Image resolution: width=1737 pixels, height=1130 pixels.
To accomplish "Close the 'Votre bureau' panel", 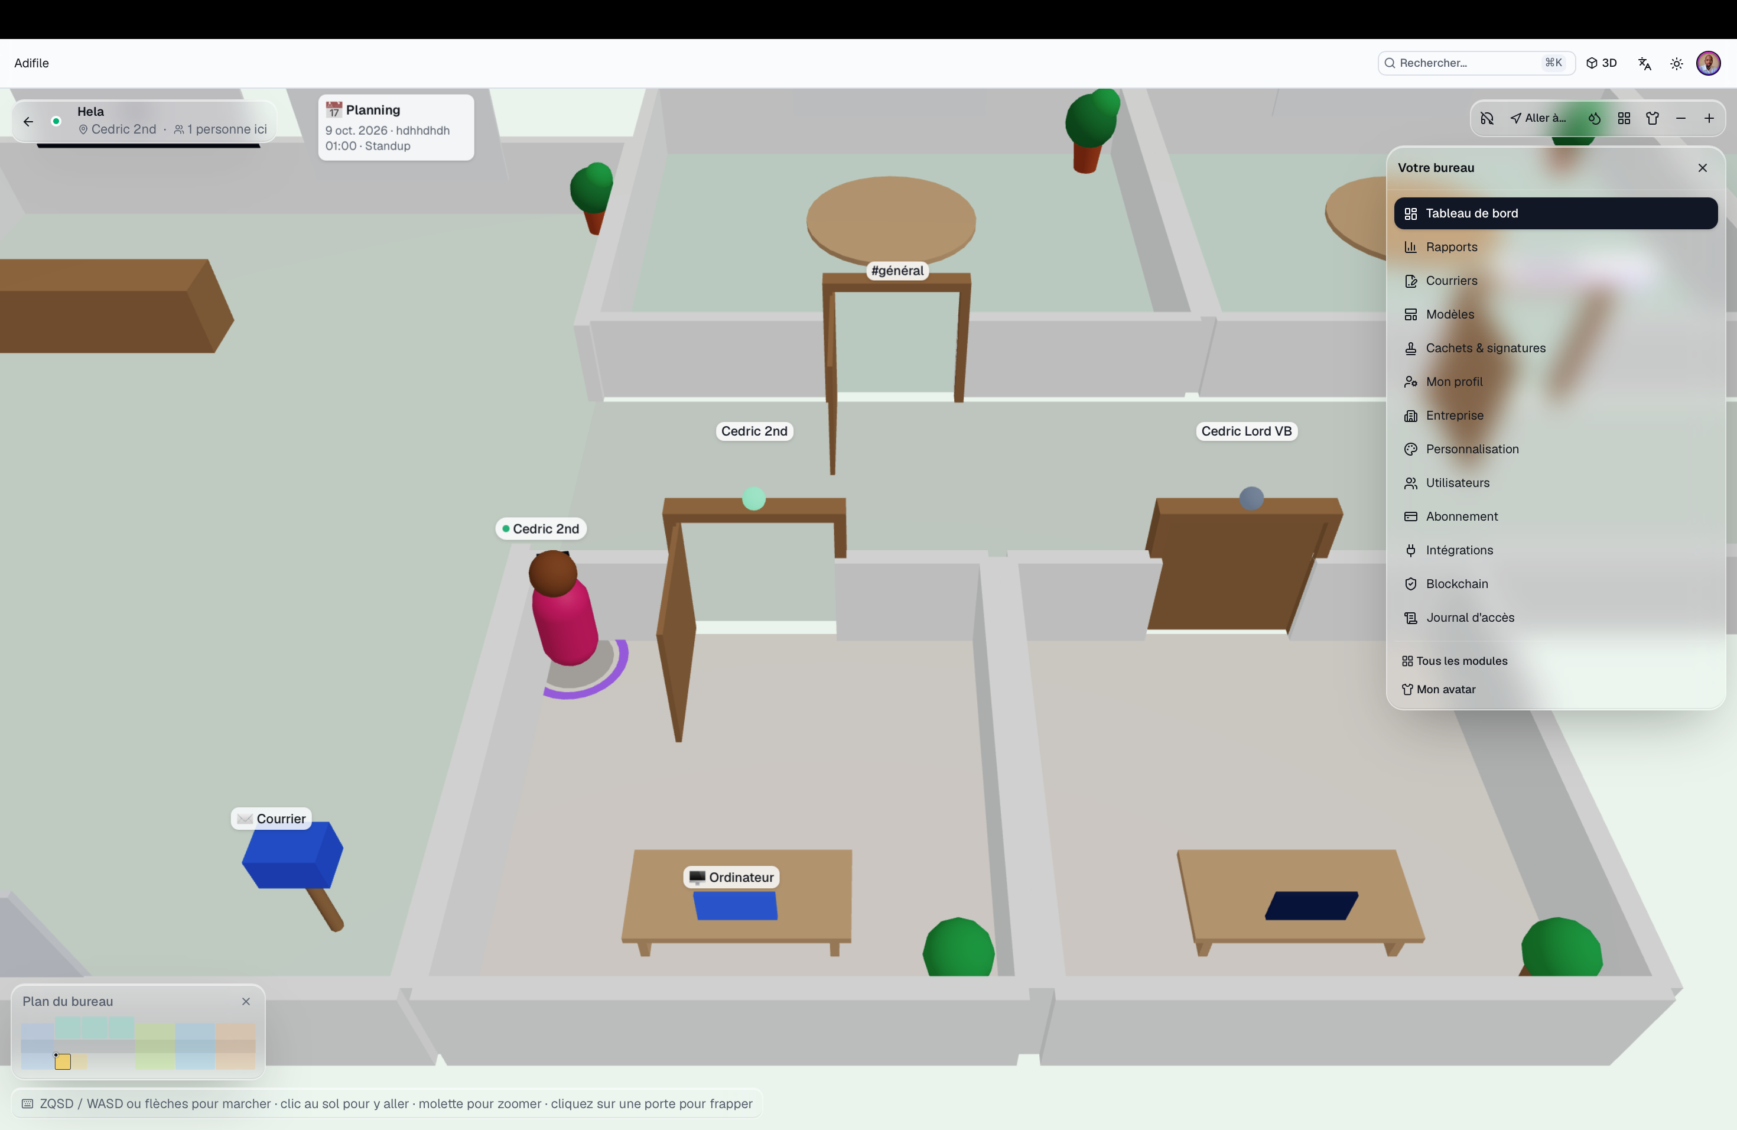I will click(1703, 168).
